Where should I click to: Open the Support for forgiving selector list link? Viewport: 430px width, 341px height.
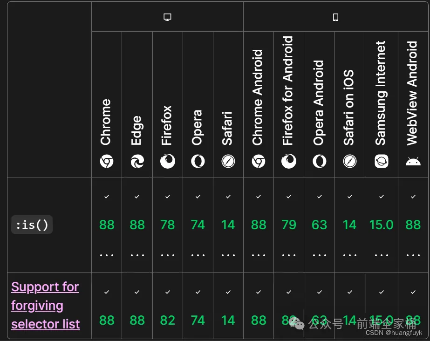pyautogui.click(x=46, y=306)
